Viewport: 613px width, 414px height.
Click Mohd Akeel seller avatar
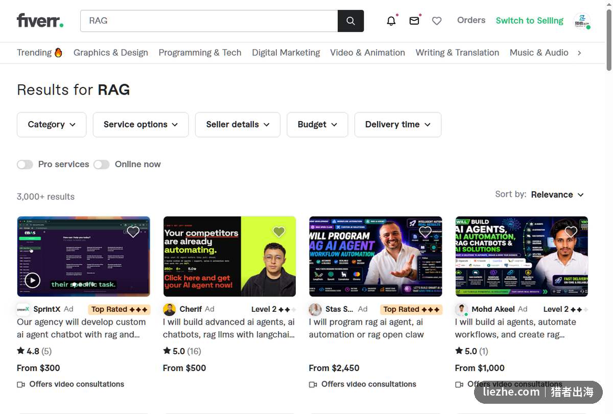[461, 309]
